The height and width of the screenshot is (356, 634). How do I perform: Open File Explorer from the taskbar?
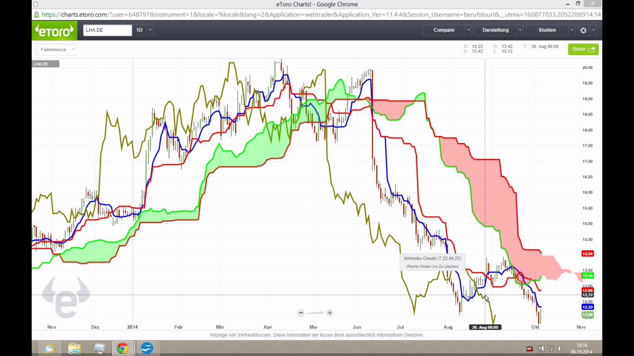(74, 348)
